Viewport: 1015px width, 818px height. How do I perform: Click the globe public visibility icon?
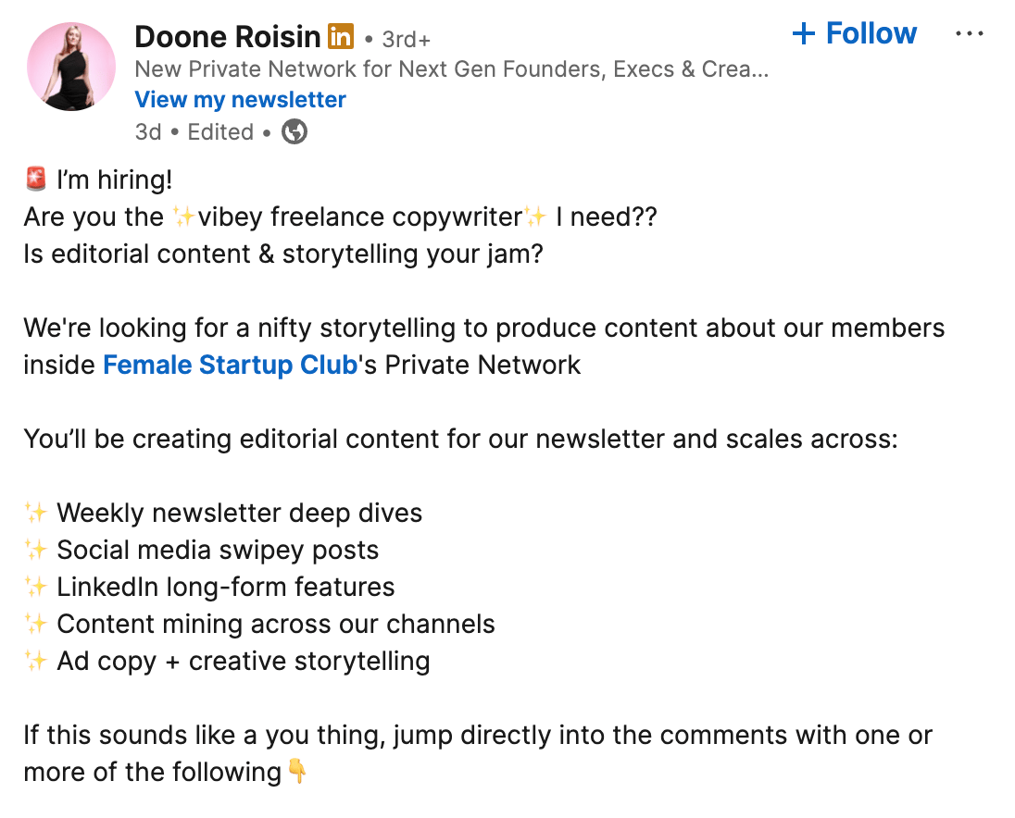click(294, 132)
